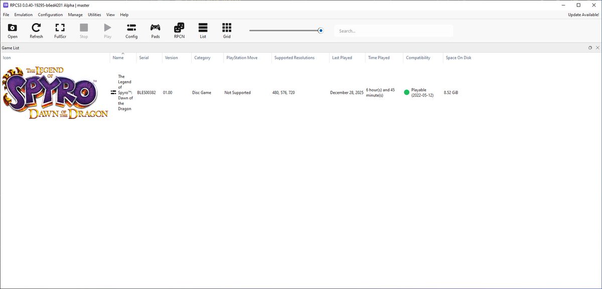Click version value 01.00

(x=168, y=93)
